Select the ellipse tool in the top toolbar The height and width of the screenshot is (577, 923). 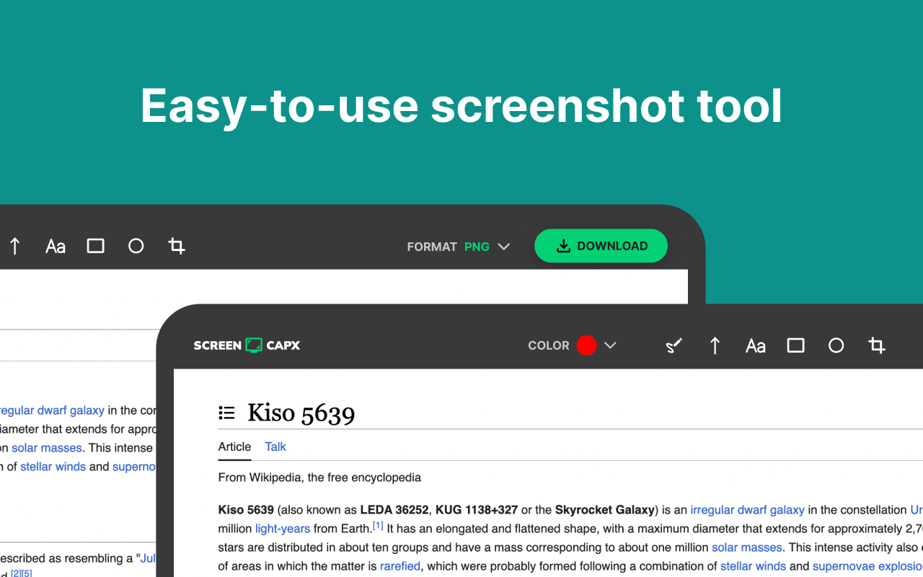pyautogui.click(x=136, y=246)
